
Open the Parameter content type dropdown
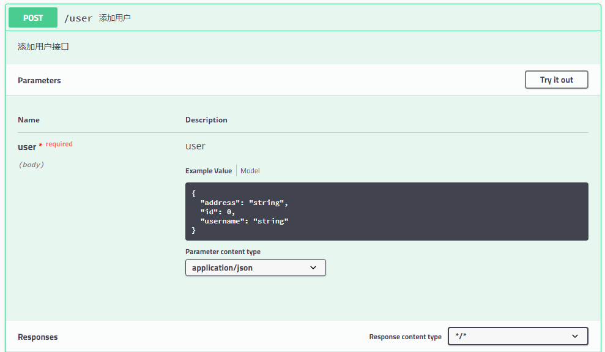pos(254,268)
